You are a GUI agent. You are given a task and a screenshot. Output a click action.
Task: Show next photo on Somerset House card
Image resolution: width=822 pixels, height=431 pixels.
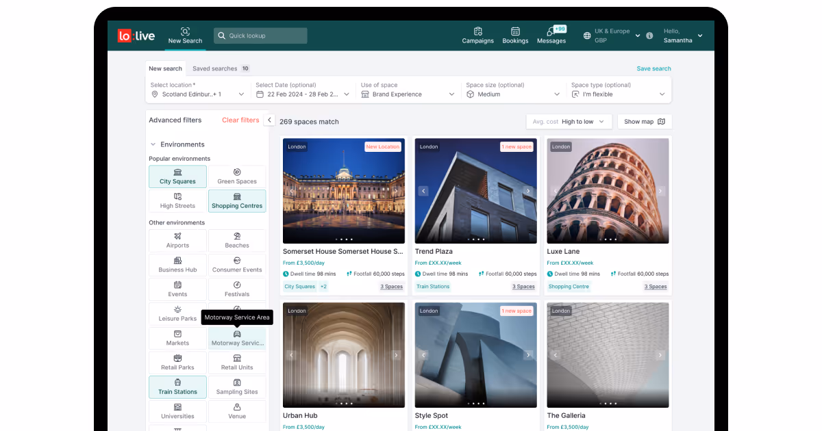coord(397,191)
